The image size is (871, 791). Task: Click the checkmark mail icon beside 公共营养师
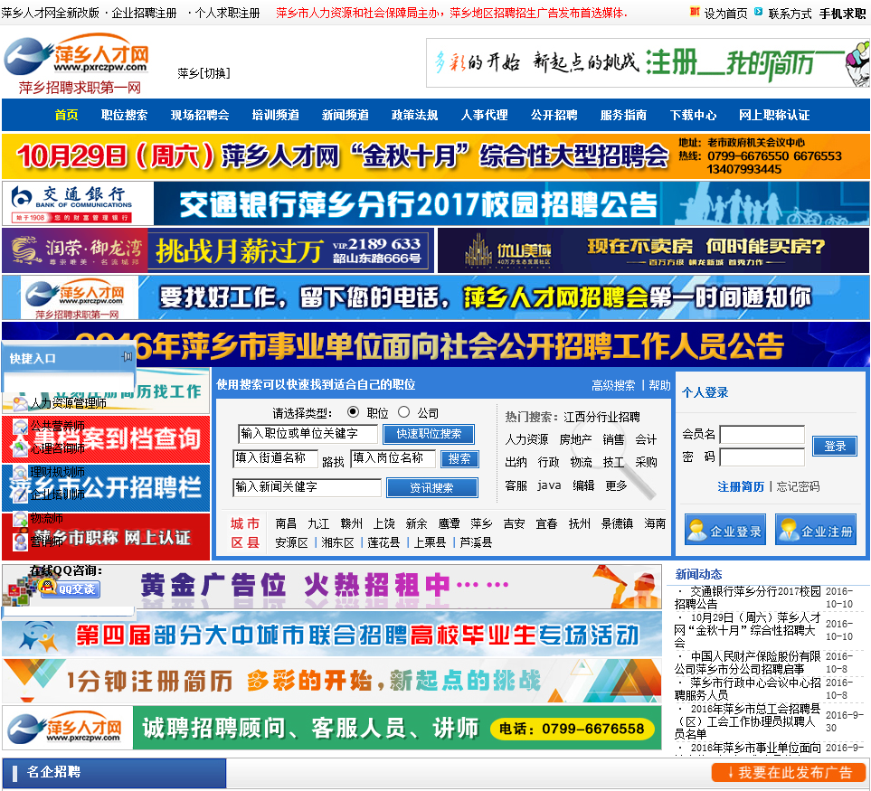(21, 427)
